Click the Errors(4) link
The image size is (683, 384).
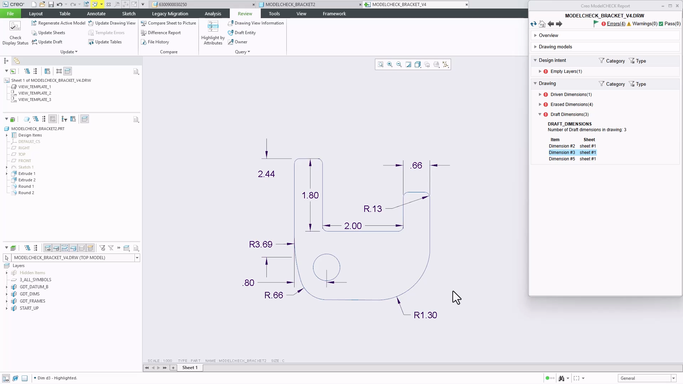click(x=616, y=24)
